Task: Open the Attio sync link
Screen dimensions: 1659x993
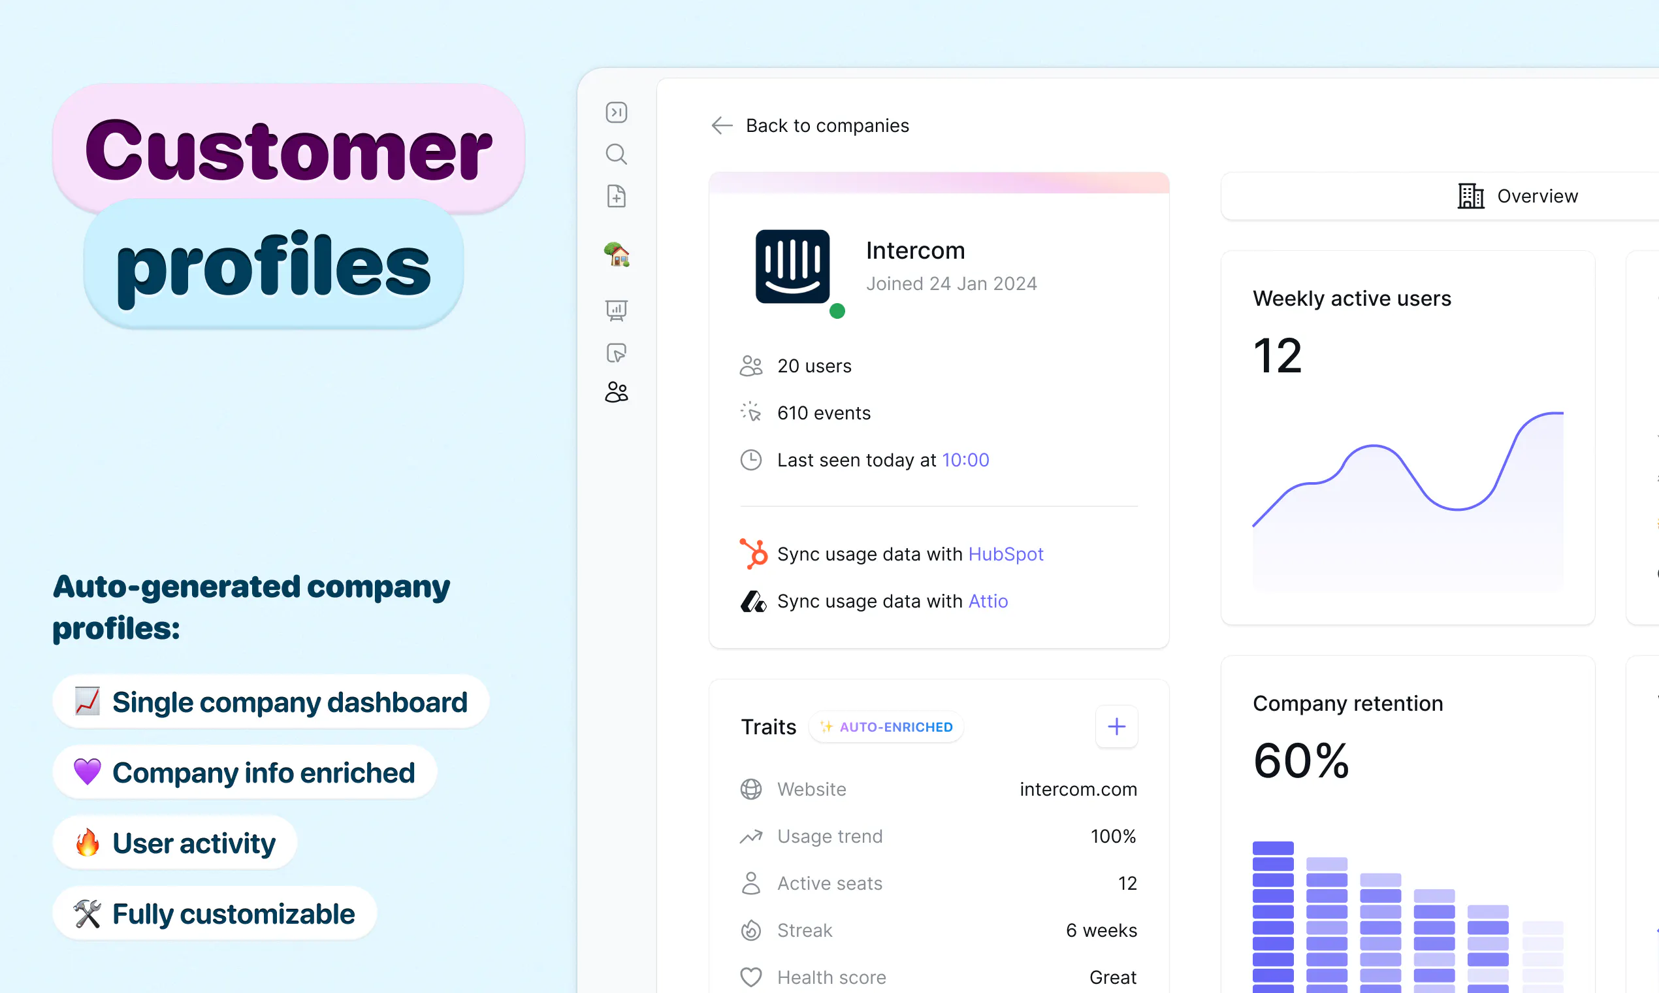Action: point(988,601)
